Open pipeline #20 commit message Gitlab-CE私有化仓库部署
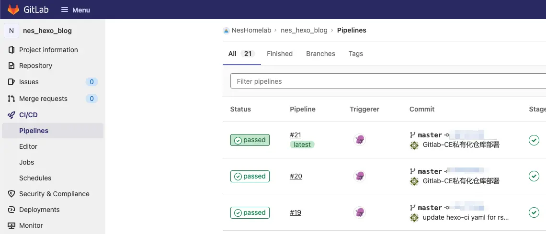This screenshot has height=234, width=546. (461, 181)
